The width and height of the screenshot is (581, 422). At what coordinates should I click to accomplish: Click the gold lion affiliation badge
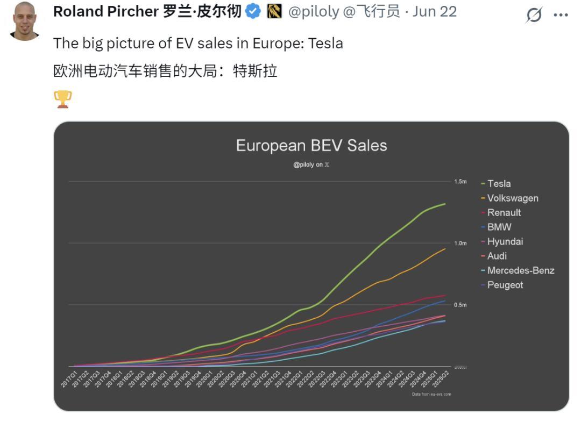click(274, 11)
